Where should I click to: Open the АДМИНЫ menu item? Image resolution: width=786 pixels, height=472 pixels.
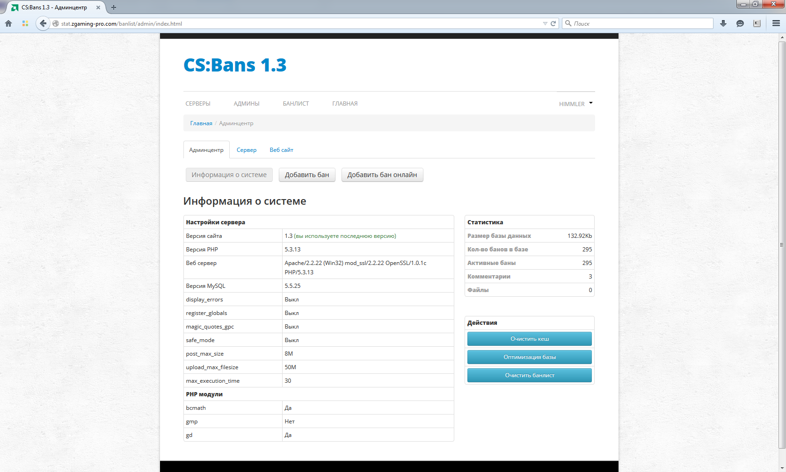(x=247, y=104)
